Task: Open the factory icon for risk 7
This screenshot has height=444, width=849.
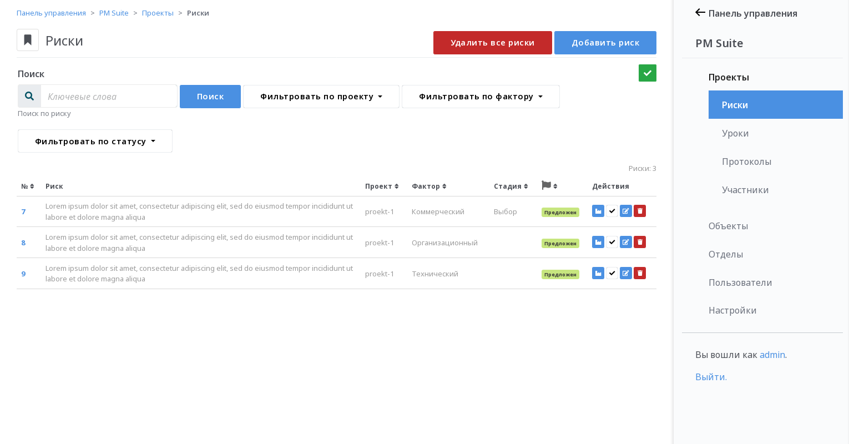Action: tap(598, 211)
